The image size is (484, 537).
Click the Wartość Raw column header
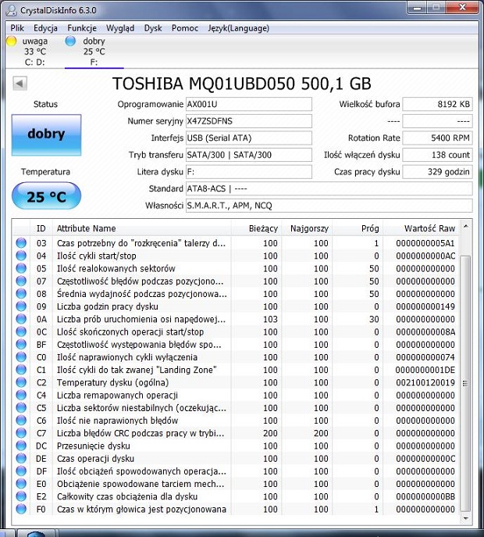click(x=422, y=228)
